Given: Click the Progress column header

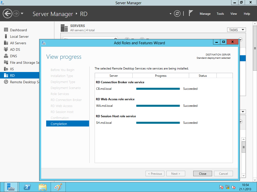Looking at the screenshot, I should (x=161, y=75).
